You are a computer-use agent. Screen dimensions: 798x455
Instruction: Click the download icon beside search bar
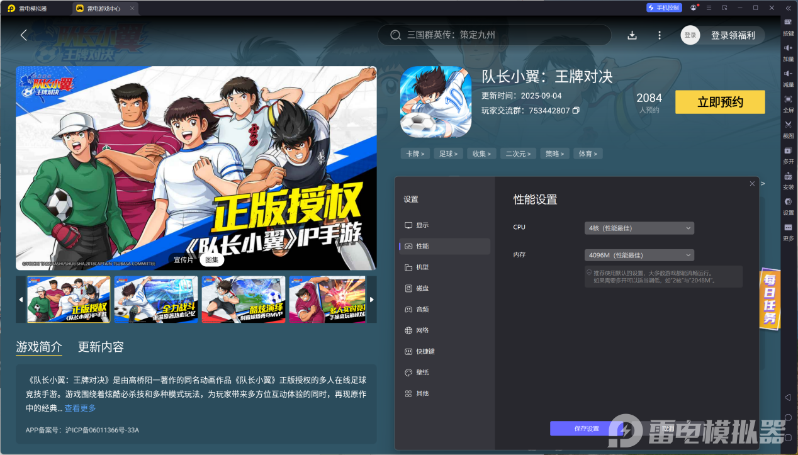[x=632, y=35]
